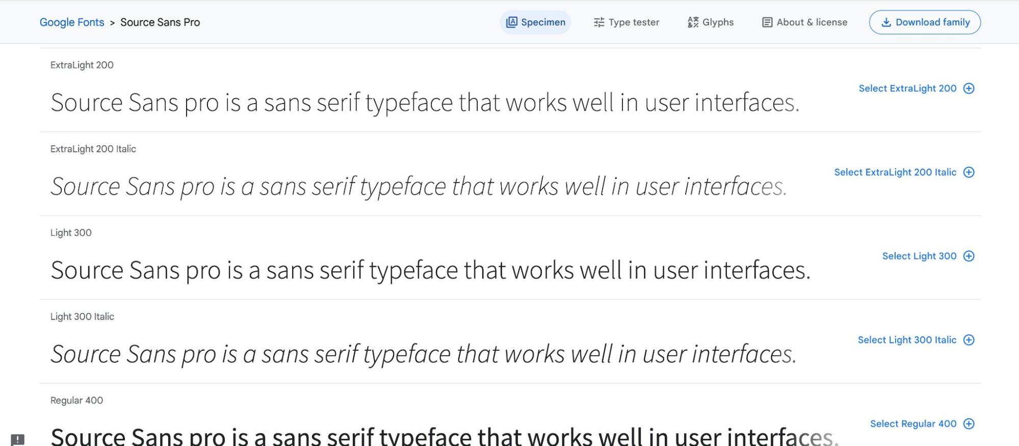Open the Specimen tab
Screen dimensions: 1019x446
535,22
